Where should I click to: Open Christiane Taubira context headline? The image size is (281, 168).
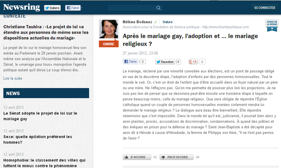(x=46, y=32)
